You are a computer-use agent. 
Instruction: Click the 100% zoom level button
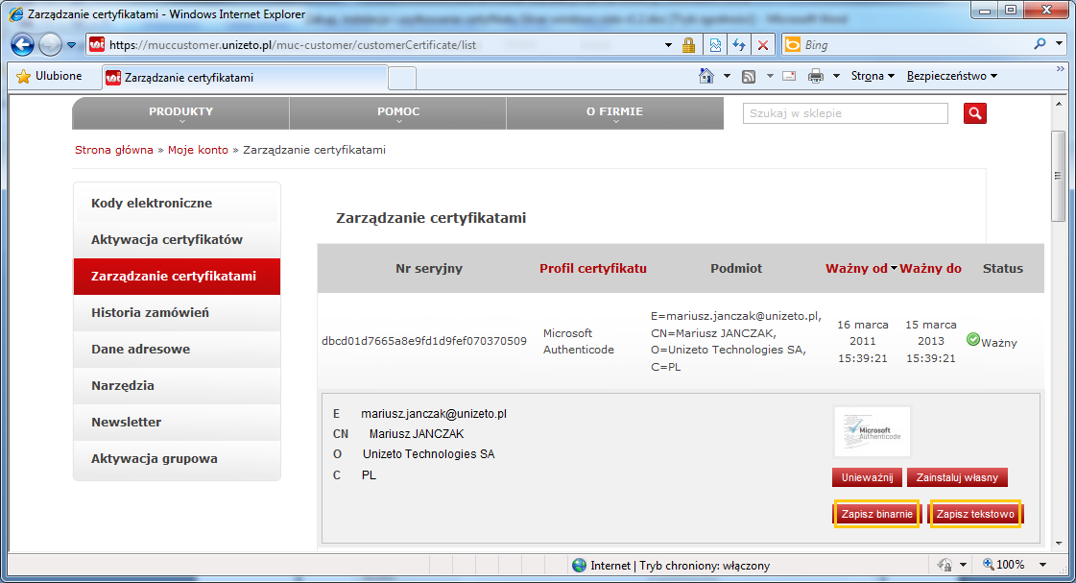1004,565
